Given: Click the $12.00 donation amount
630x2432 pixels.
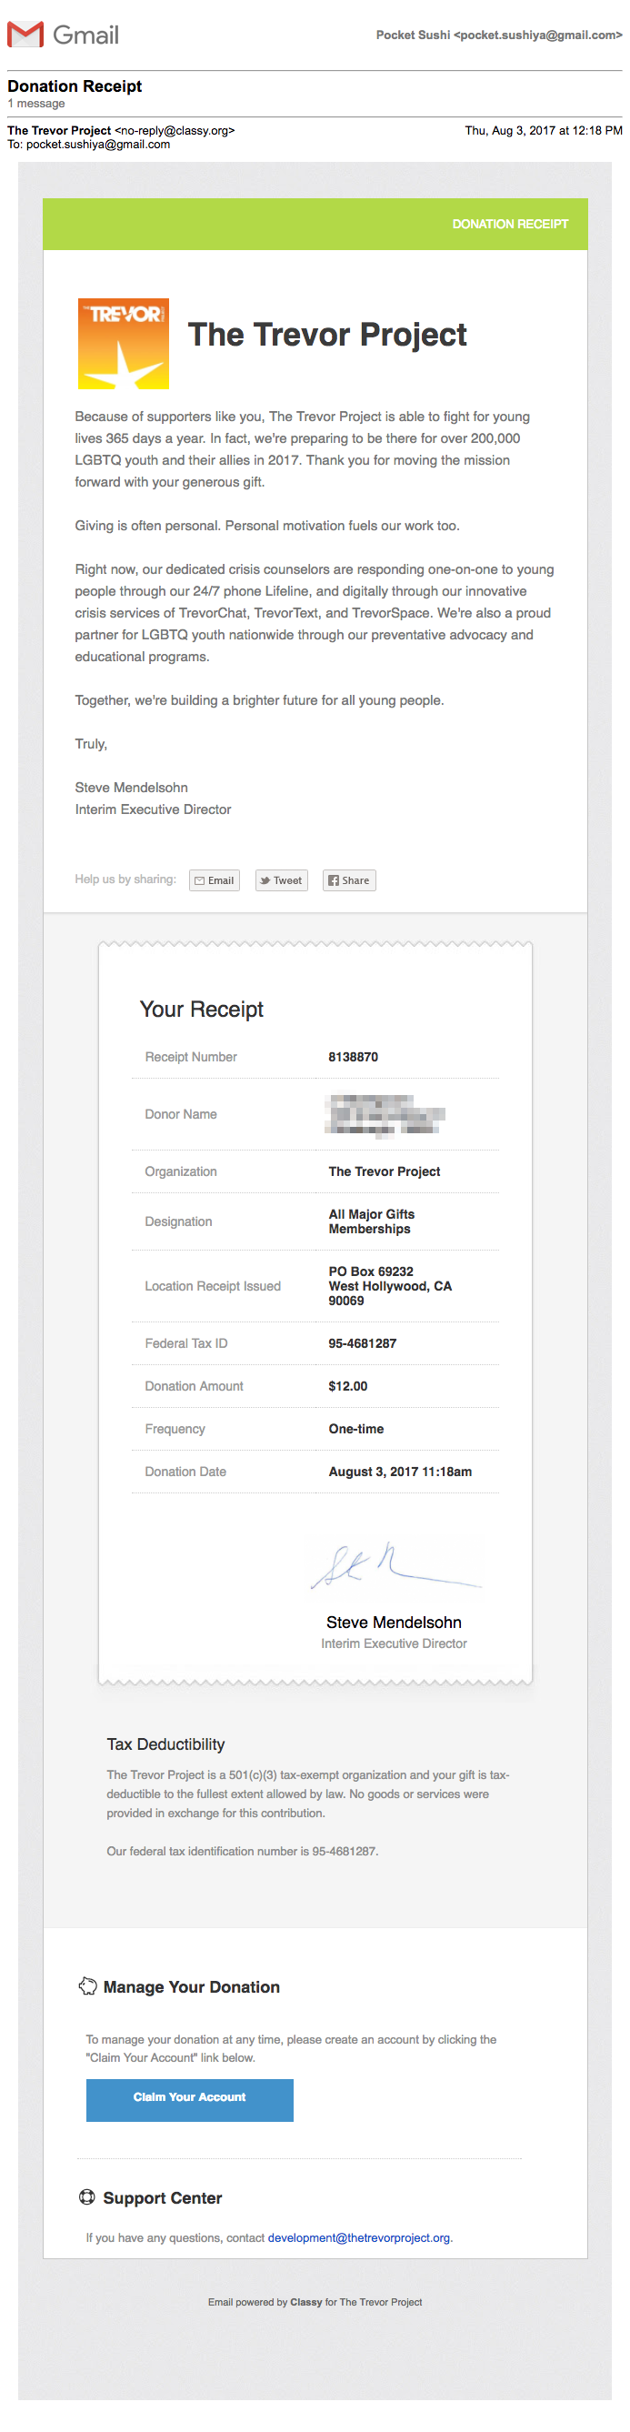Looking at the screenshot, I should pyautogui.click(x=348, y=1386).
